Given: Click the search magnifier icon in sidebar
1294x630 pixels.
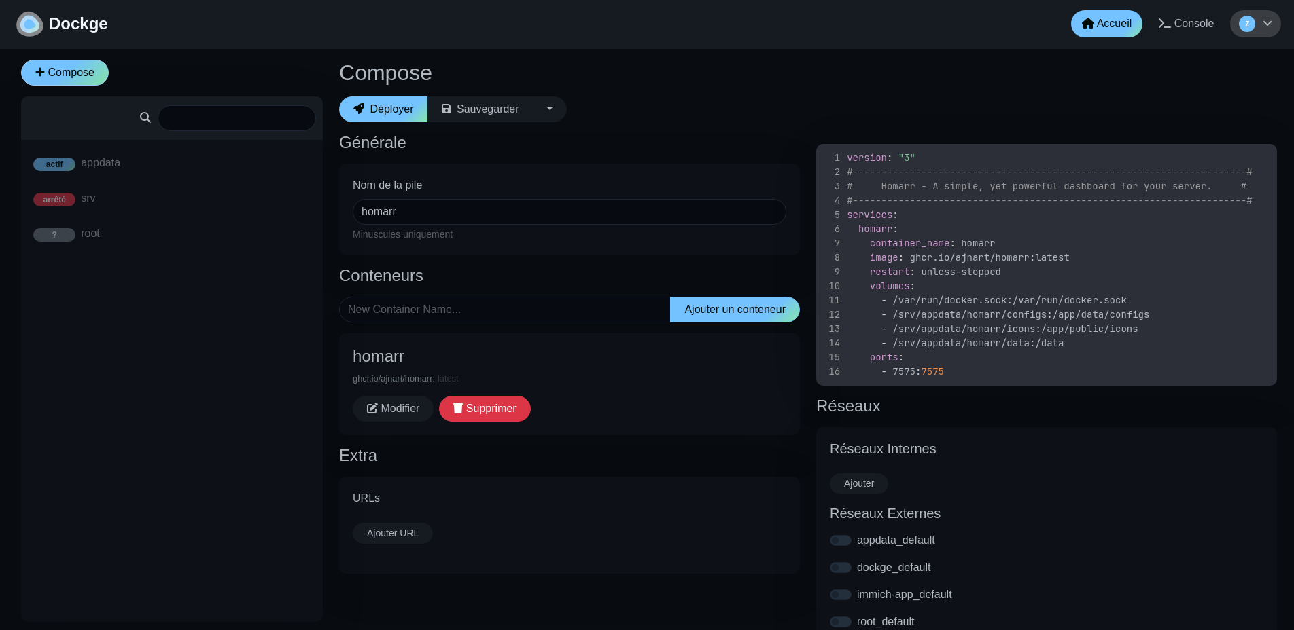Looking at the screenshot, I should point(145,117).
